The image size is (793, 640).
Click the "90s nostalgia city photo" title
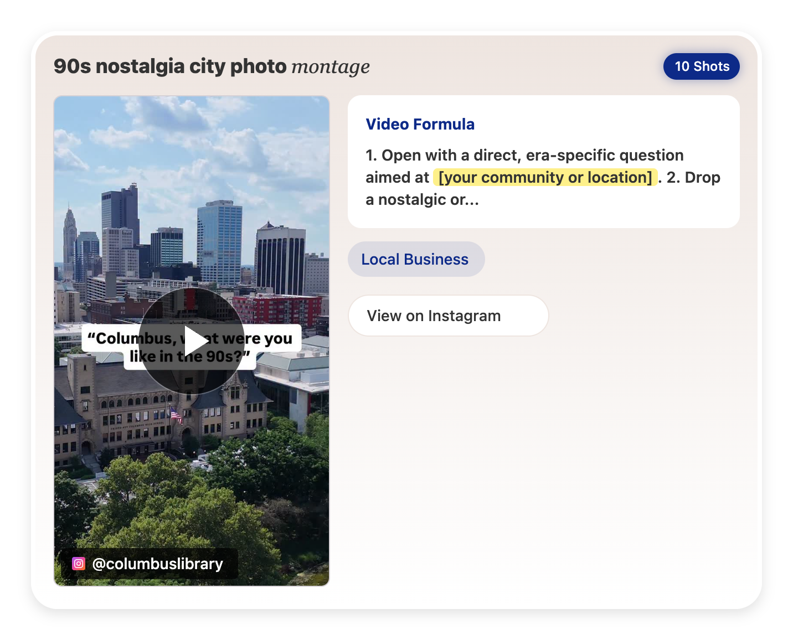[169, 66]
